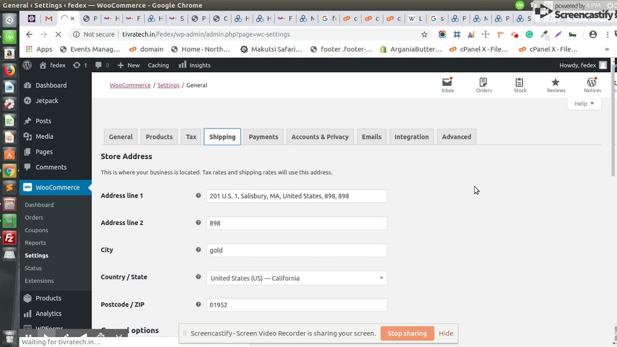The width and height of the screenshot is (617, 347).
Task: Click the WordPress logo in admin bar
Action: (27, 65)
